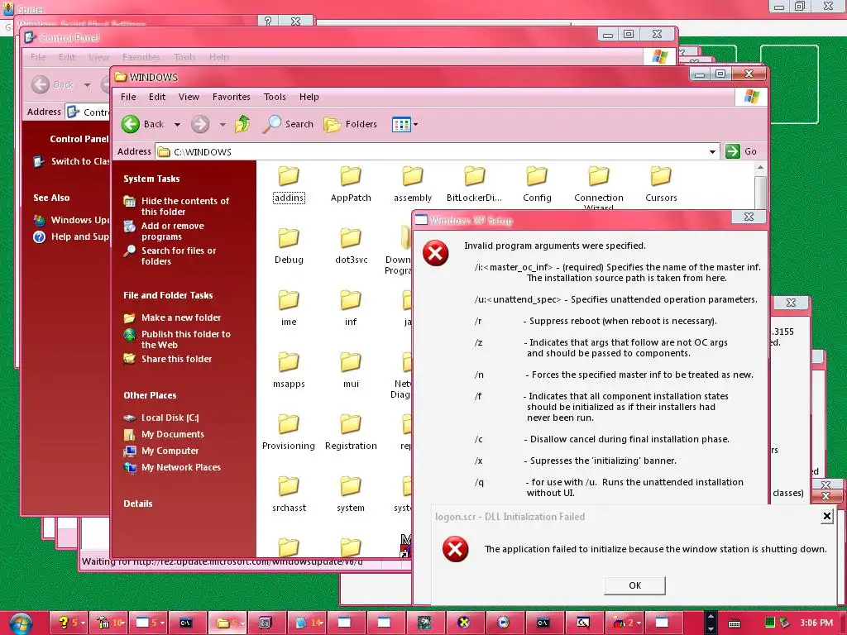Screen dimensions: 847x635
Task: Select the Debug folder
Action: pyautogui.click(x=289, y=246)
